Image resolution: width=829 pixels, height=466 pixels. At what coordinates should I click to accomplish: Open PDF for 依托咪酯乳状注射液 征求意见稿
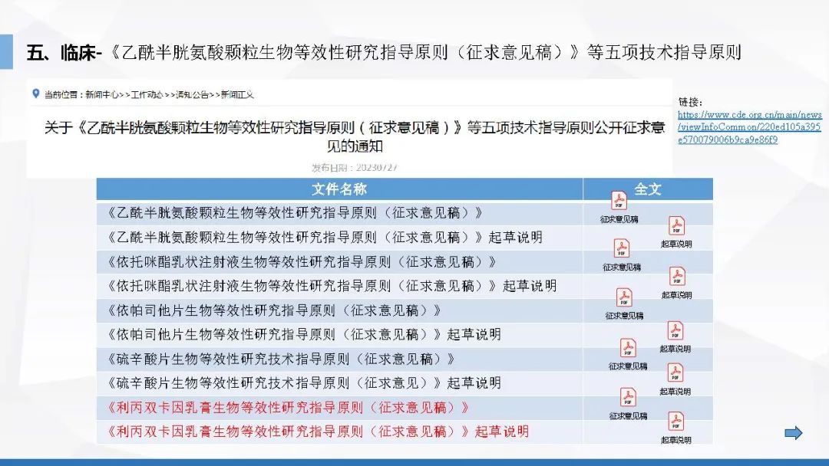pos(621,249)
